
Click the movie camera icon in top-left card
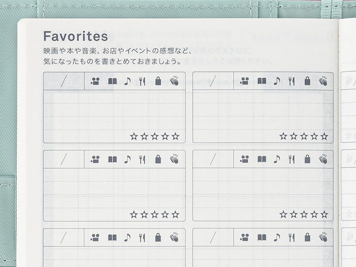point(95,81)
